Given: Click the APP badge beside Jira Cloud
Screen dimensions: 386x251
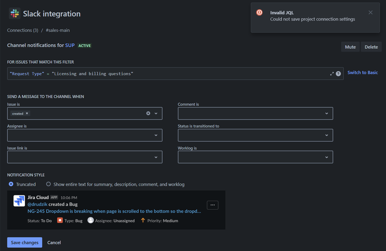Looking at the screenshot, I should coord(54,197).
